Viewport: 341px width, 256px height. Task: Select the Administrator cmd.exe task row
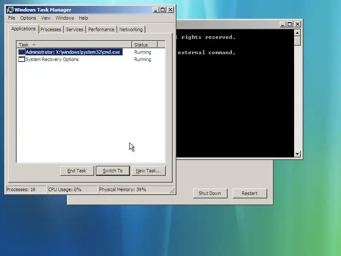pyautogui.click(x=70, y=52)
